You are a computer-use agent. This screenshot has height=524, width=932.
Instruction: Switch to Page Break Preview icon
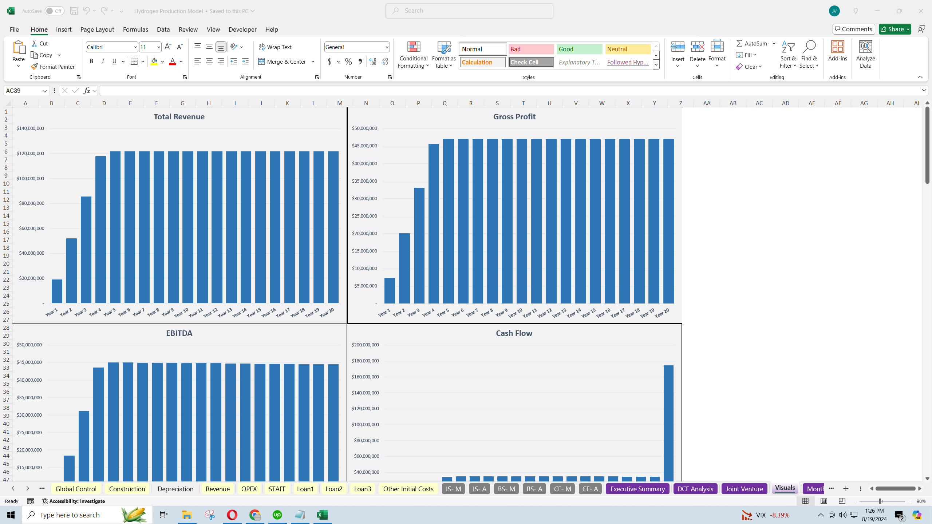coord(842,501)
